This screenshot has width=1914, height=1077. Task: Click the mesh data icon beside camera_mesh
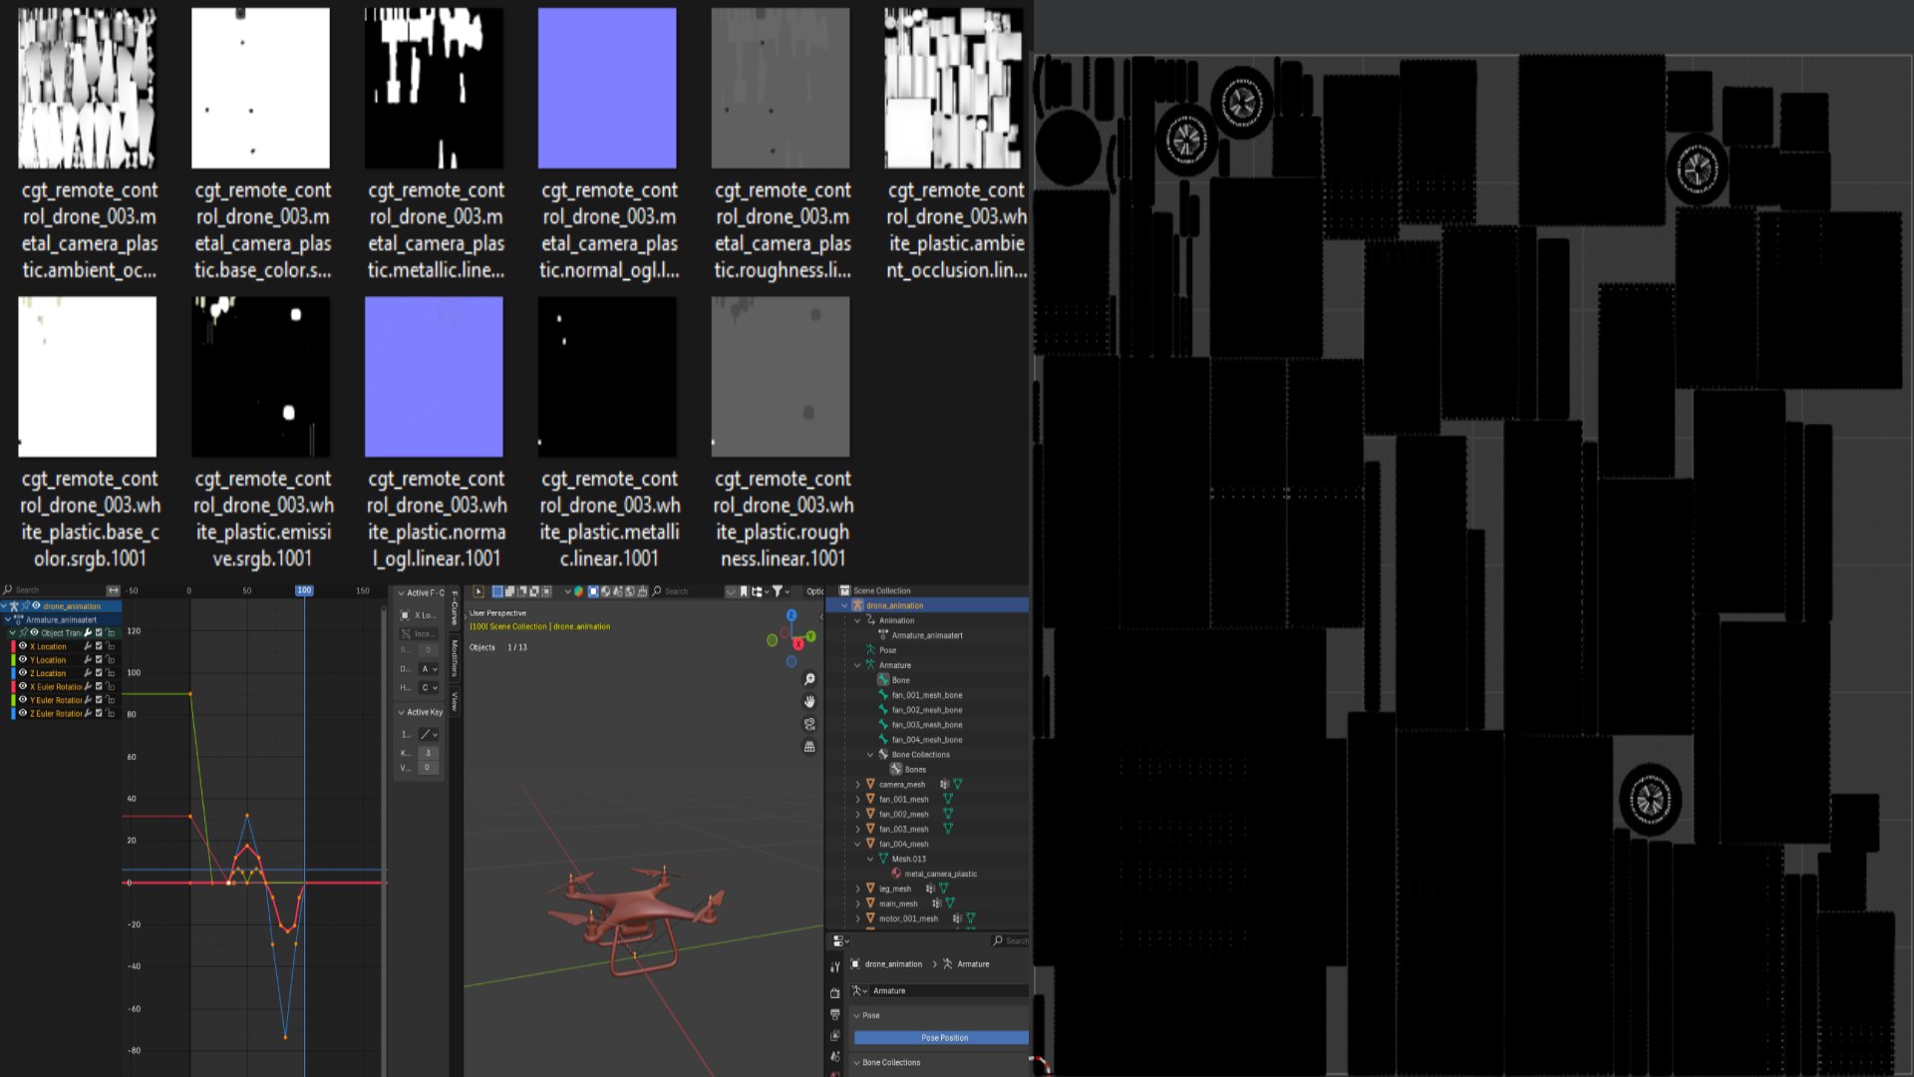click(957, 785)
